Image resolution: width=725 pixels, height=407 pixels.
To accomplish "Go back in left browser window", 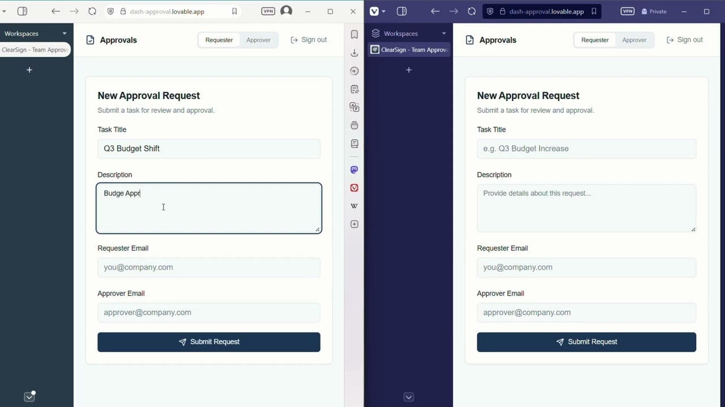I will point(56,11).
